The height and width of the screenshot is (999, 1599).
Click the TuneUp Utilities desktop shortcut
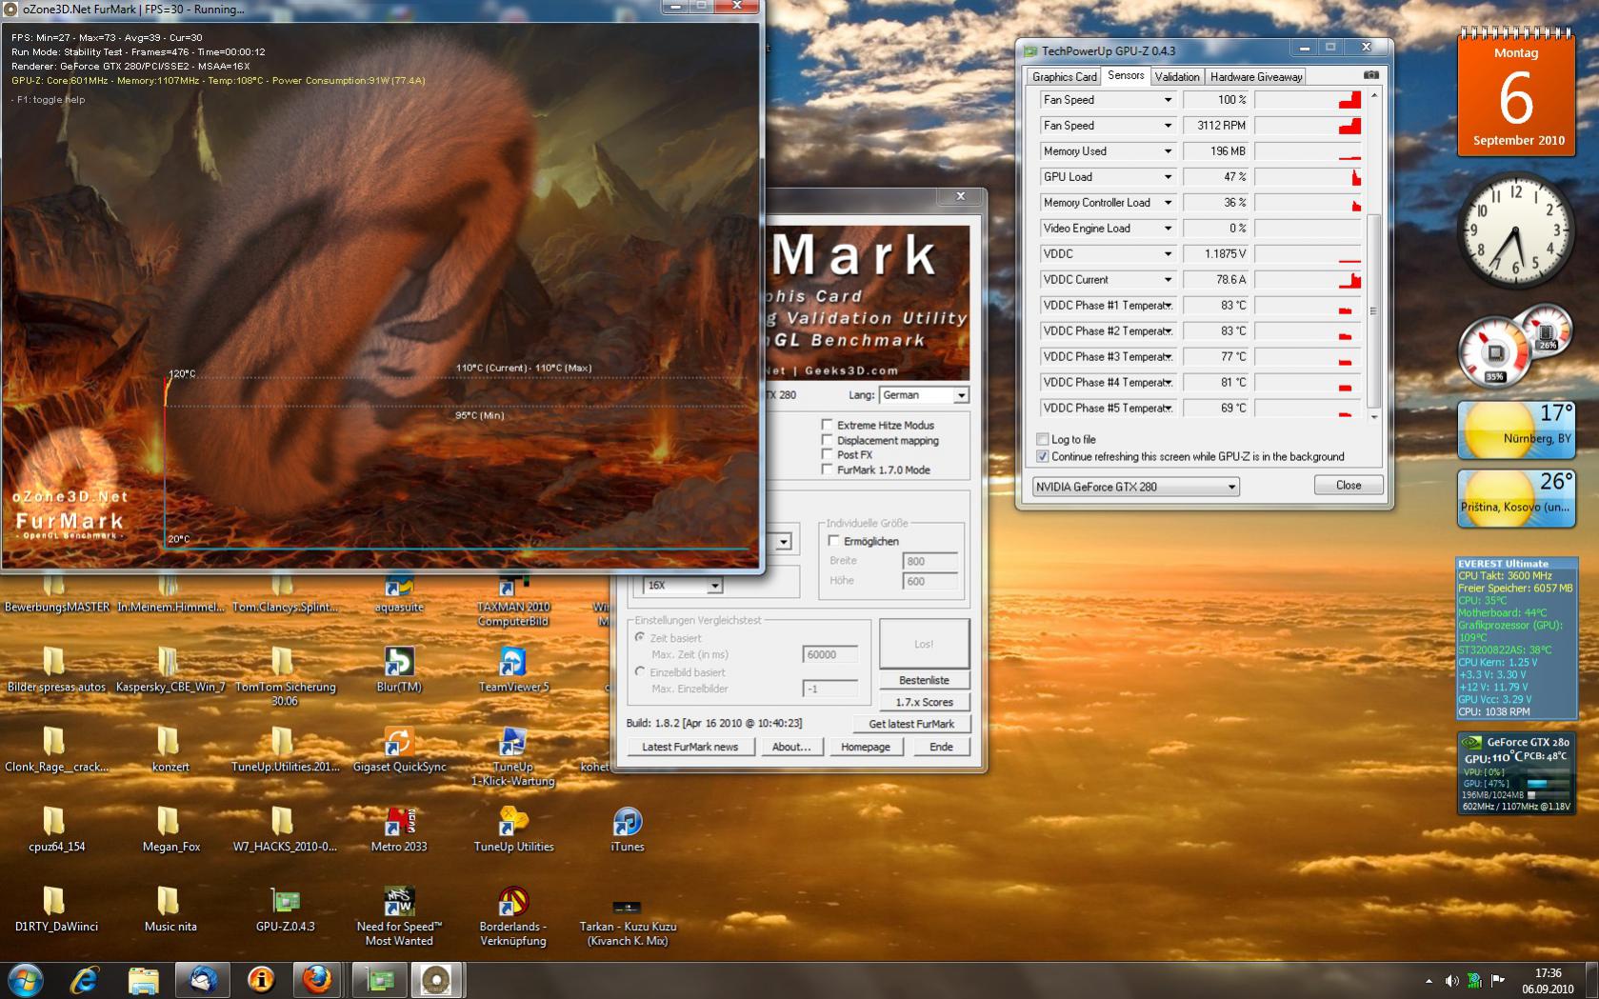pyautogui.click(x=513, y=829)
